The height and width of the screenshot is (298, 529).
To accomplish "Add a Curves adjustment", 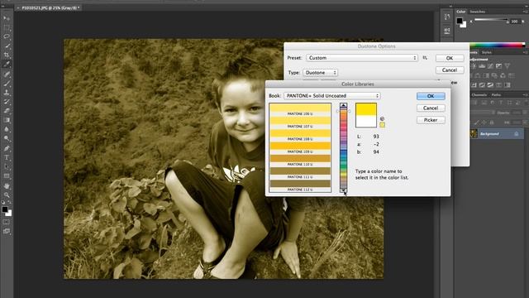I will [490, 66].
